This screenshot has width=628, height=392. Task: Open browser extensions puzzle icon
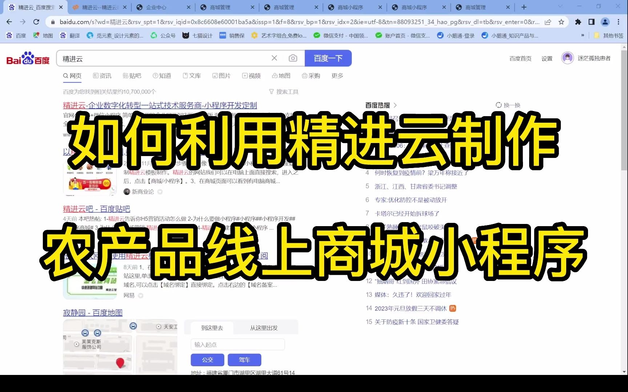[578, 22]
